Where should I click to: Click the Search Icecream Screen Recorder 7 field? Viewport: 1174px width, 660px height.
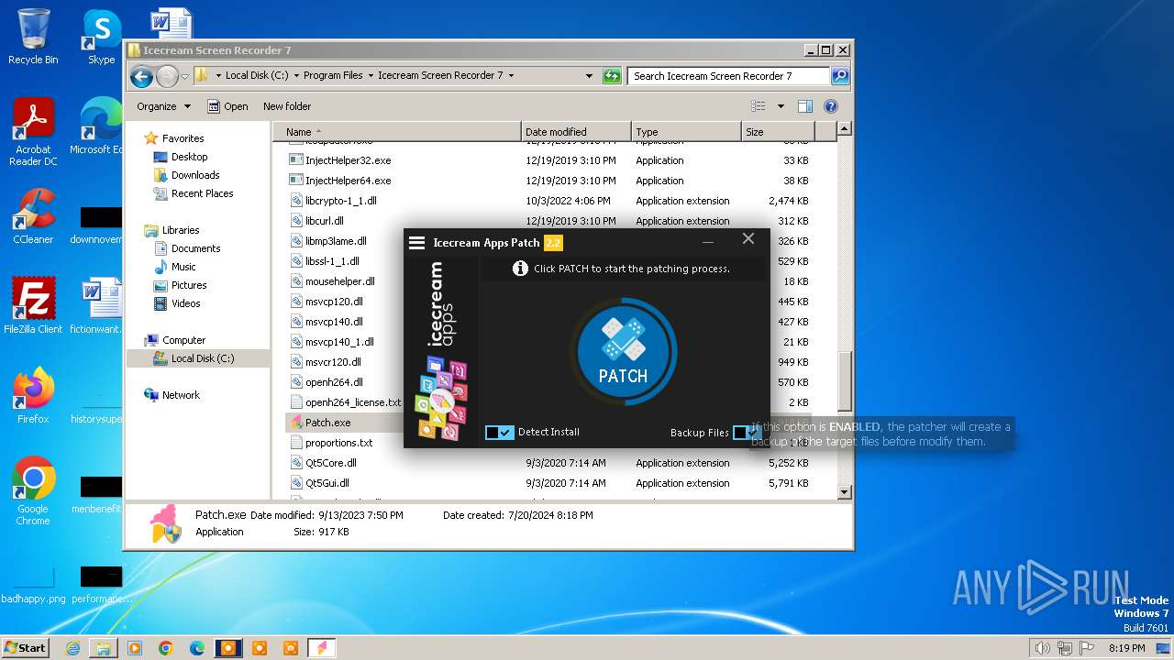click(x=729, y=76)
